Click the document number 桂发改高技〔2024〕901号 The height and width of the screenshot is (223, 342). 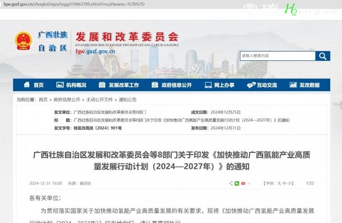click(97, 128)
